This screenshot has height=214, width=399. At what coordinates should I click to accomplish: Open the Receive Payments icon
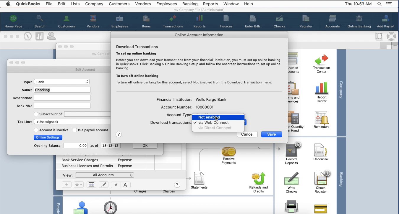coord(229,156)
